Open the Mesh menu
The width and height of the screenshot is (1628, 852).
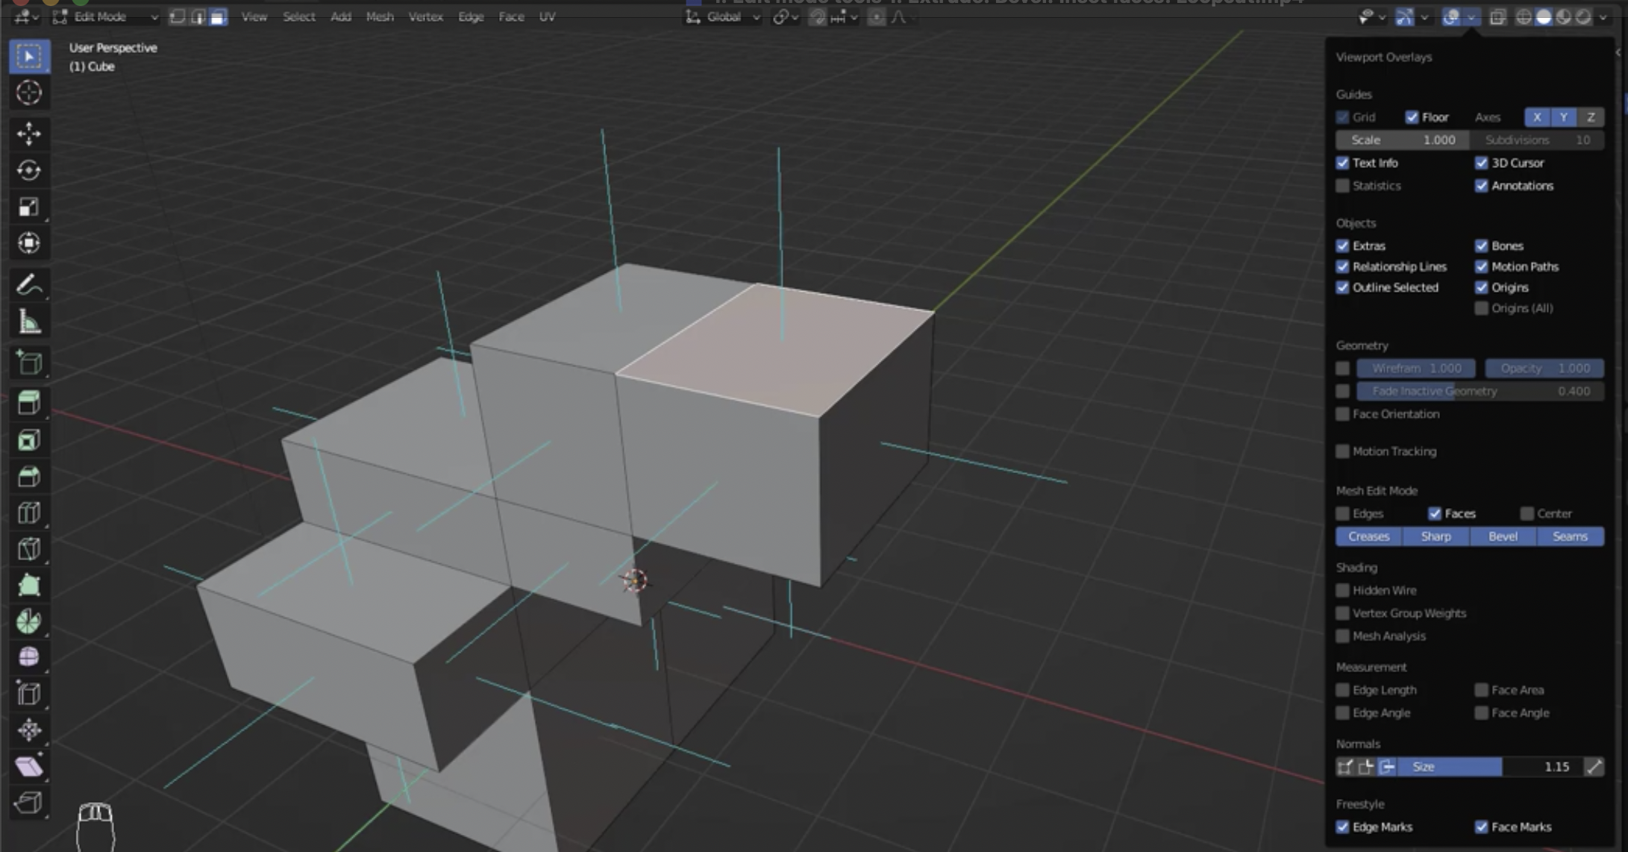[x=379, y=17]
